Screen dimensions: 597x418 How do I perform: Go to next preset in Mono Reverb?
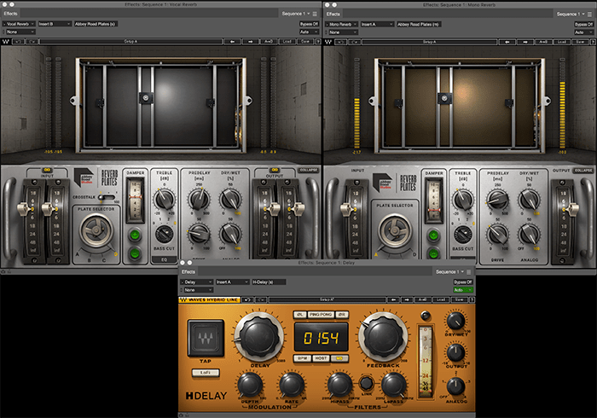point(525,42)
